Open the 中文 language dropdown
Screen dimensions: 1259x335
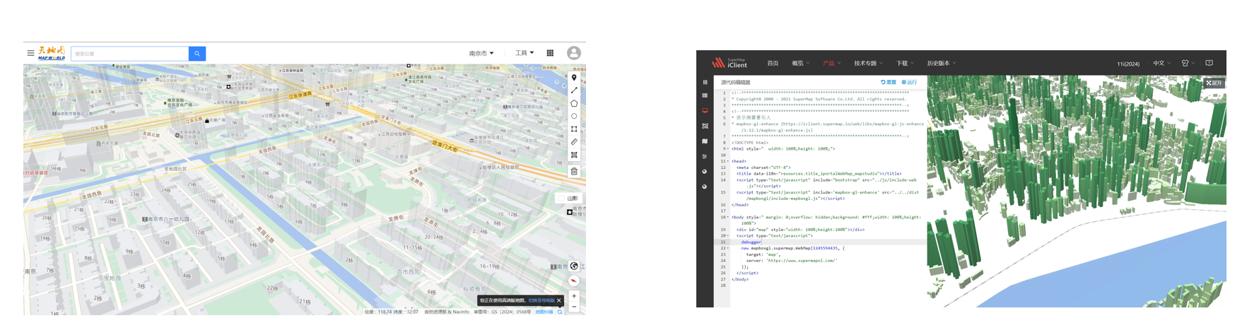1162,64
